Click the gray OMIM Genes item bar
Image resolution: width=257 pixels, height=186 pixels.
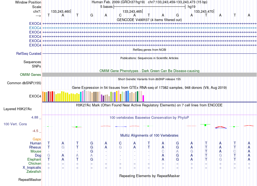(x=149, y=75)
